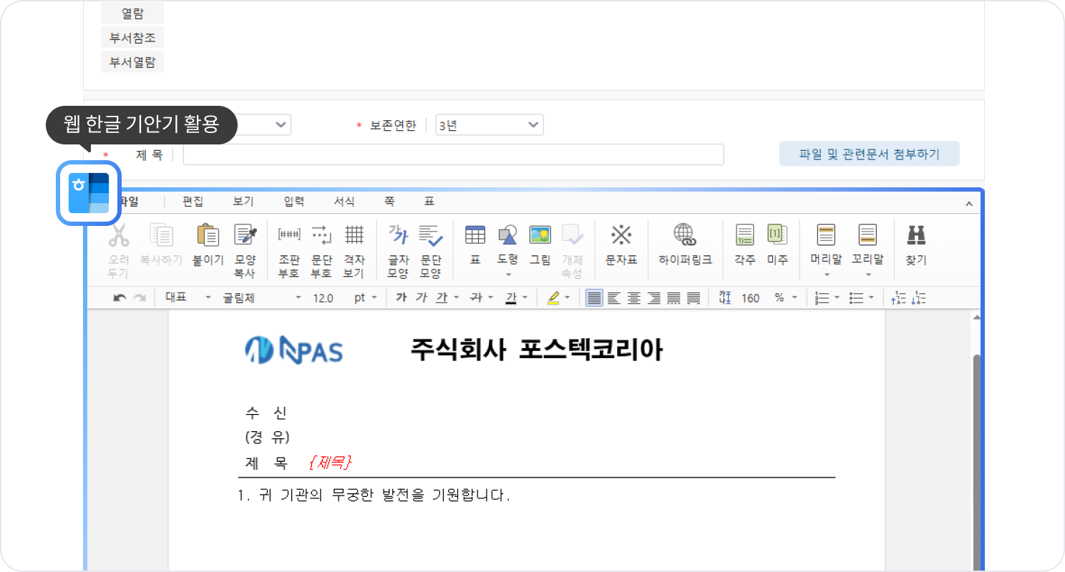
Task: Toggle 문단부호 paragraph marks
Action: 321,250
